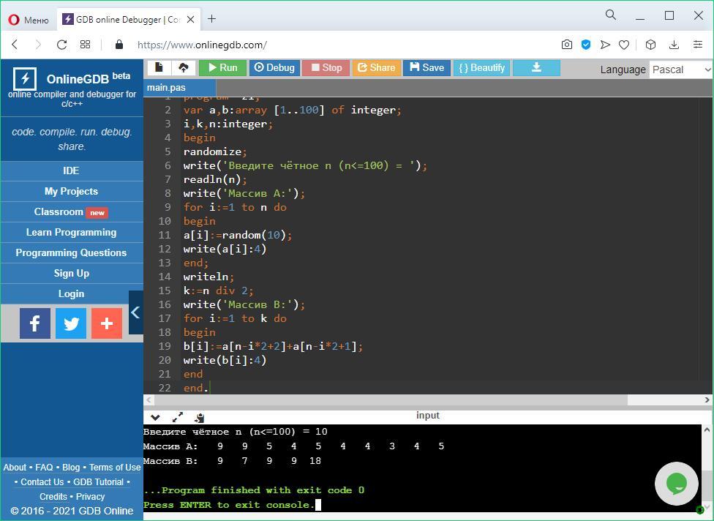Open a new browser tab

pos(211,19)
